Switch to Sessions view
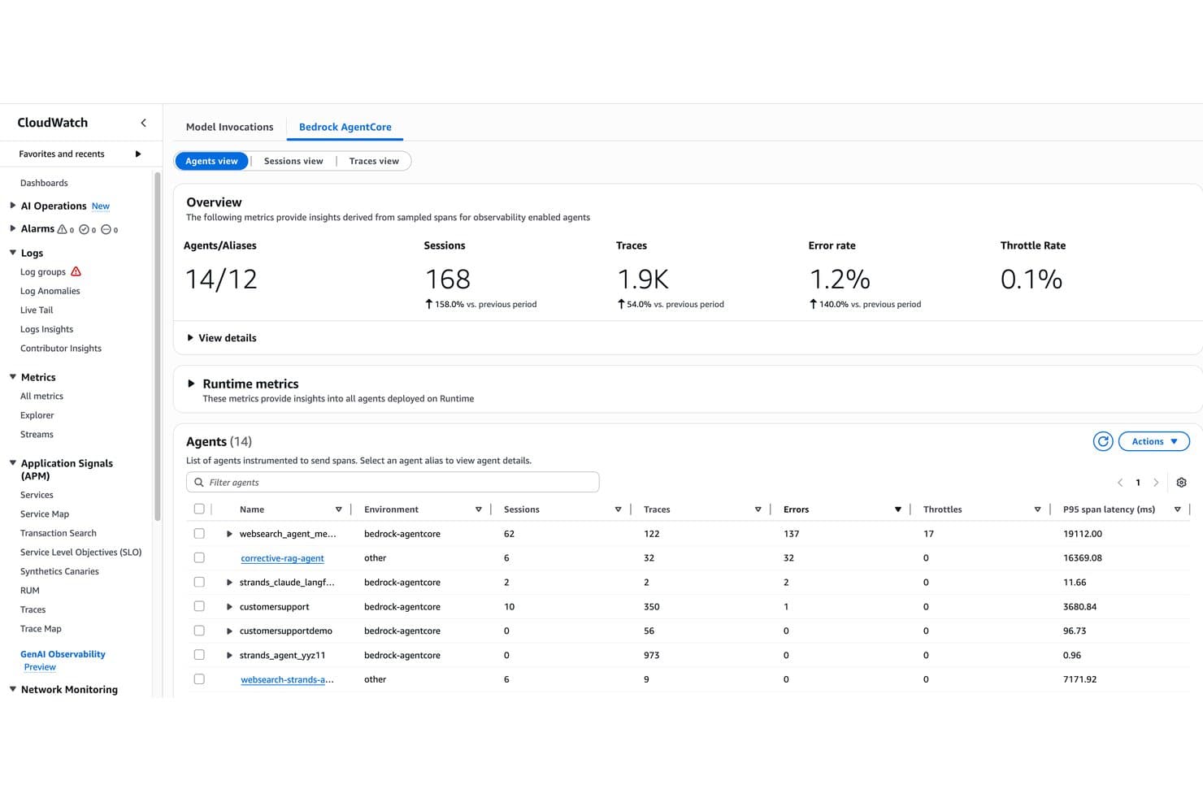Viewport: 1203px width, 802px height. pyautogui.click(x=293, y=161)
